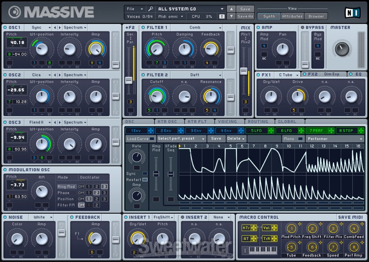Screen dimensions: 369x262
Task: Click the 5 LFO drag crosshair handle
Action: [271, 131]
